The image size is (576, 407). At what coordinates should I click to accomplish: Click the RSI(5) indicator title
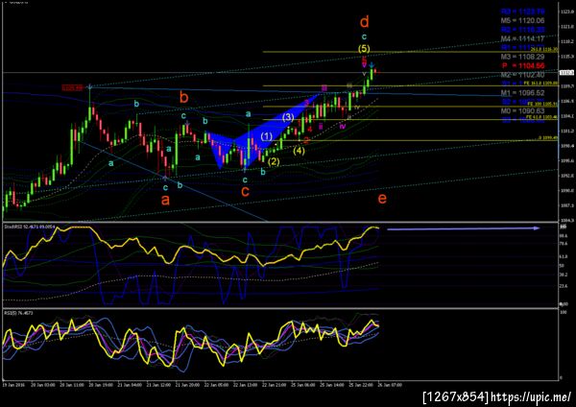click(18, 313)
